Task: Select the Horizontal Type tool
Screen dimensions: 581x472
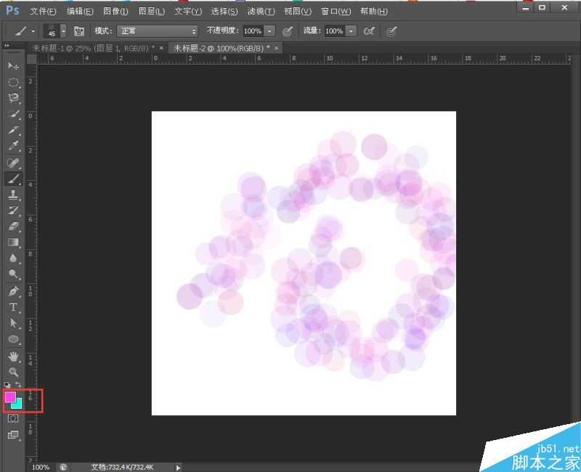Action: pyautogui.click(x=13, y=307)
